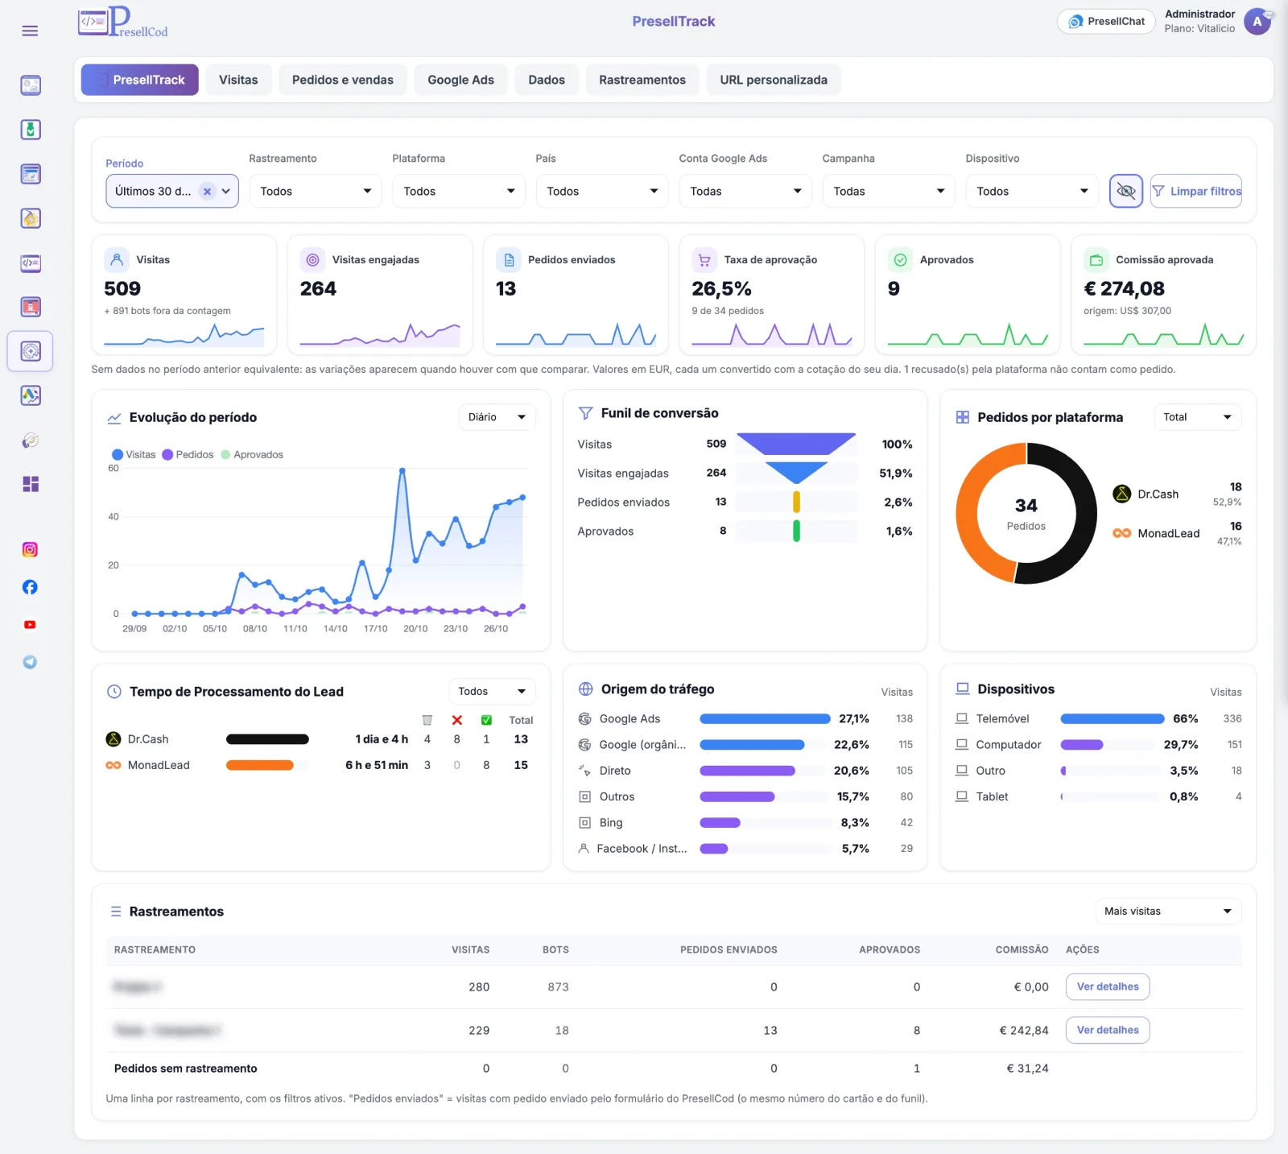
Task: Open the Dispositivo filter dropdown
Action: coord(1031,191)
